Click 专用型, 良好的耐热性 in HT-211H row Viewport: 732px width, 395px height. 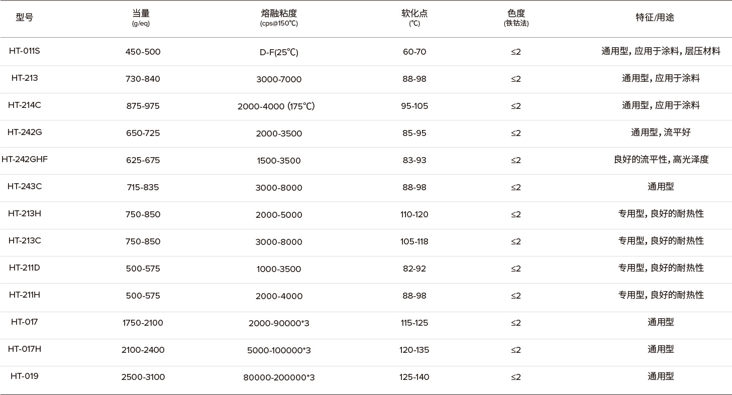661,295
